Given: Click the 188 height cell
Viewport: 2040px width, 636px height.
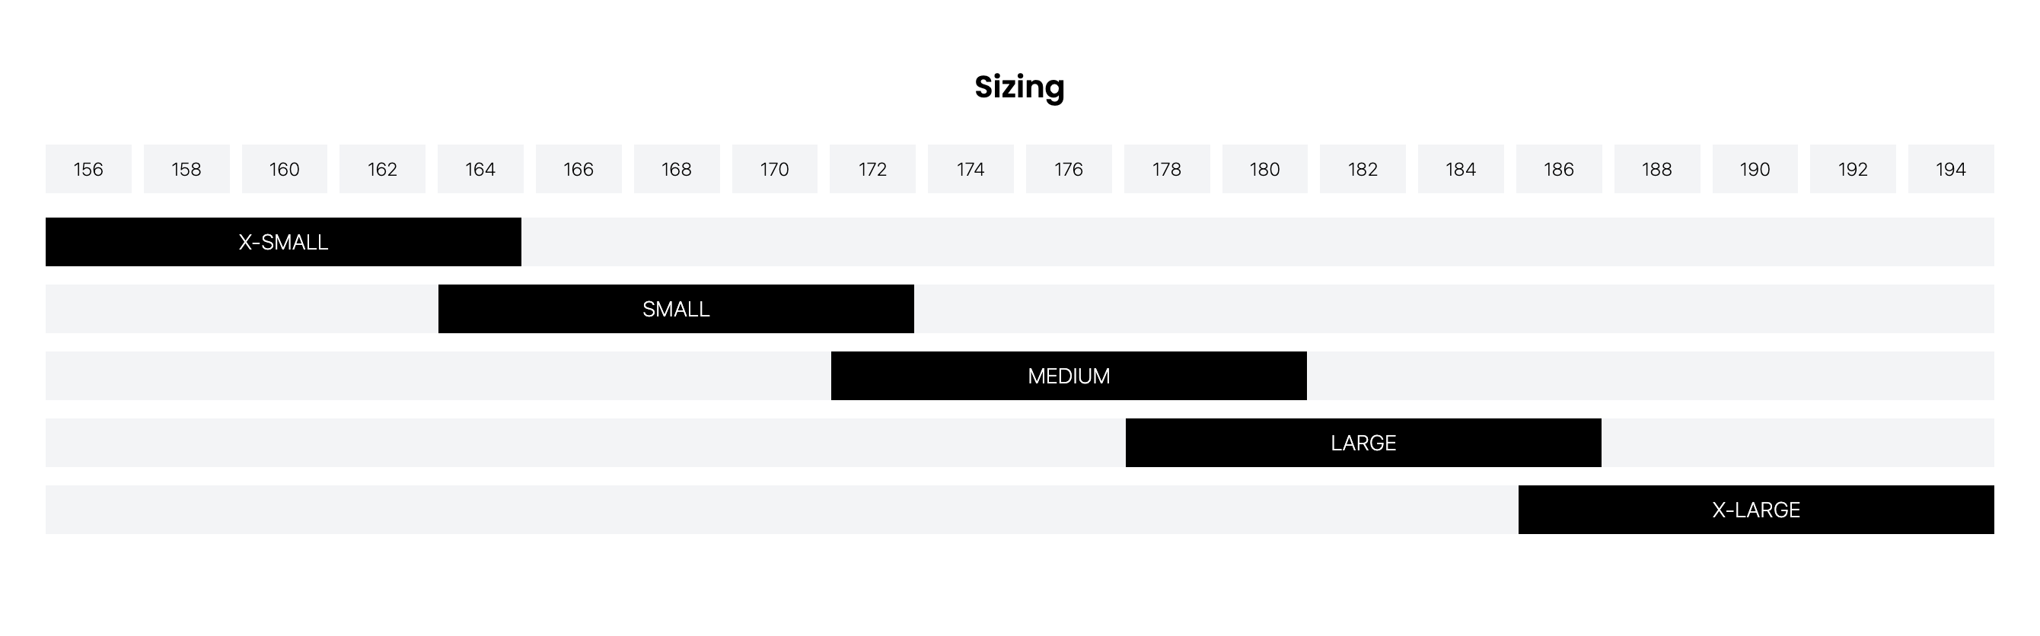Looking at the screenshot, I should point(1656,168).
